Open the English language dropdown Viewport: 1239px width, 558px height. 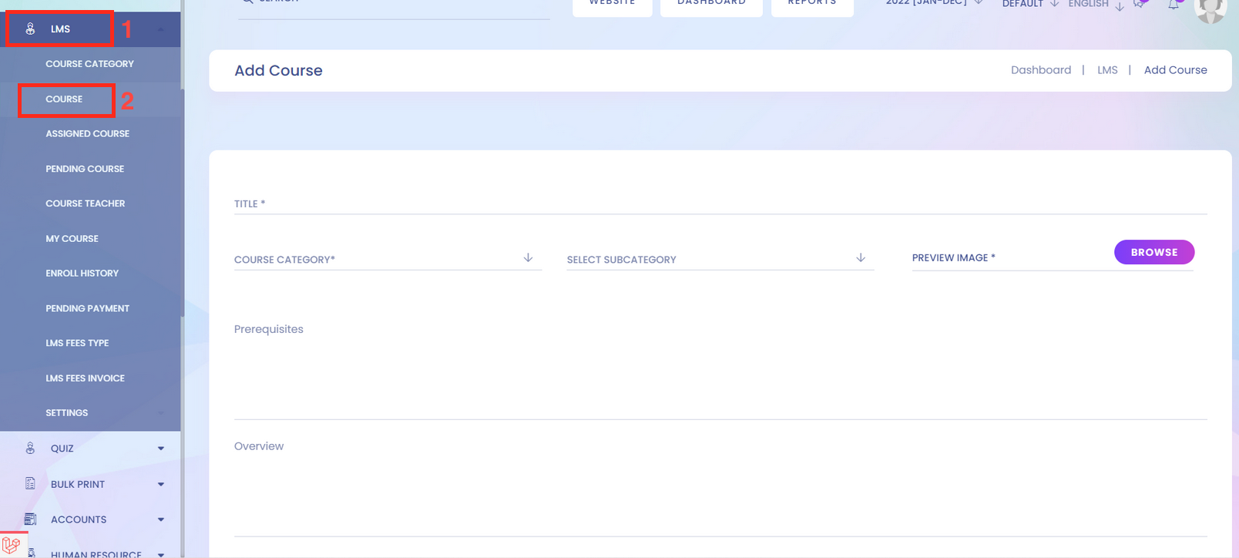(x=1095, y=5)
